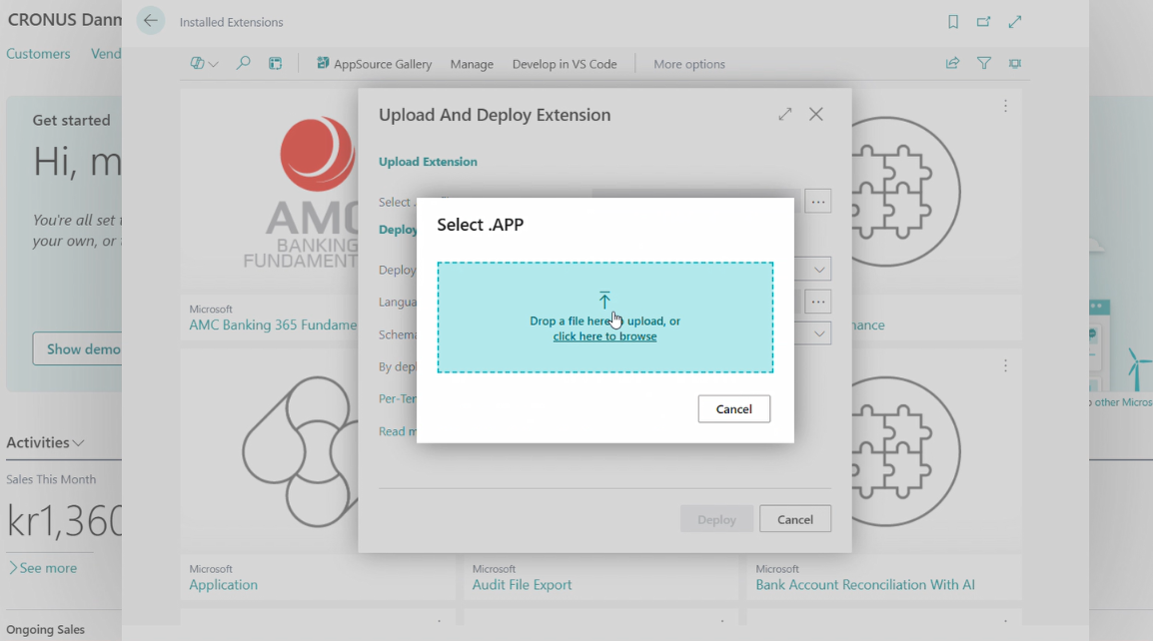
Task: Expand Upload And Deploy Extension dialog to full size
Action: pos(785,114)
